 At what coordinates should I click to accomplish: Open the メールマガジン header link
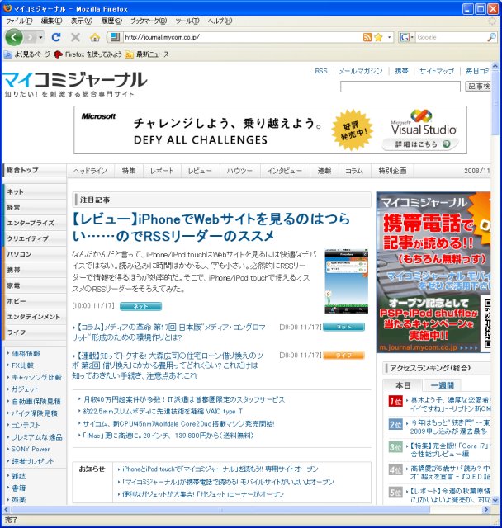[361, 71]
